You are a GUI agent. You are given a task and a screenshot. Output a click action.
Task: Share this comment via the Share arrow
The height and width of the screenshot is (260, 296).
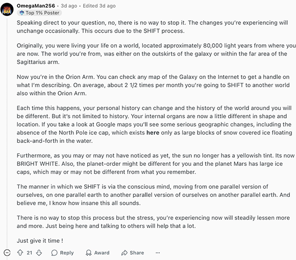coord(133,253)
